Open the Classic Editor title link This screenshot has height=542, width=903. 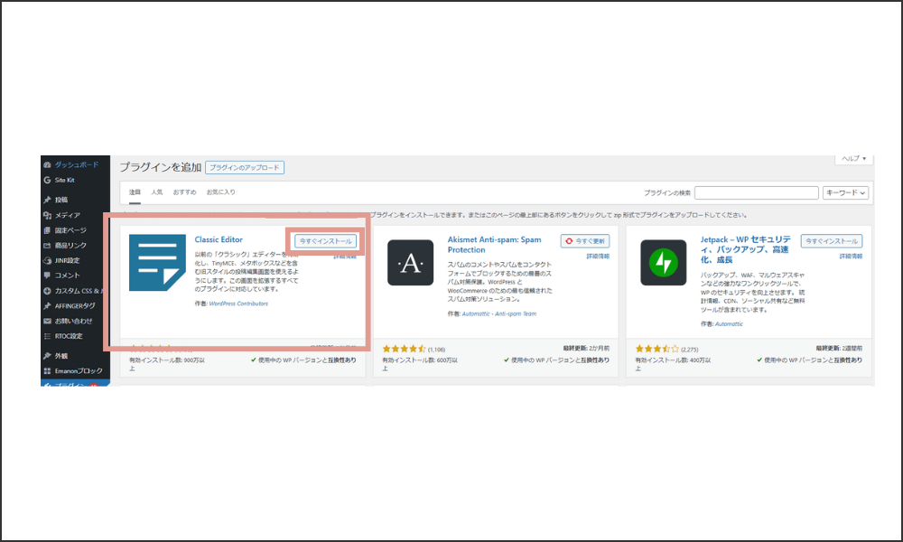coord(219,239)
